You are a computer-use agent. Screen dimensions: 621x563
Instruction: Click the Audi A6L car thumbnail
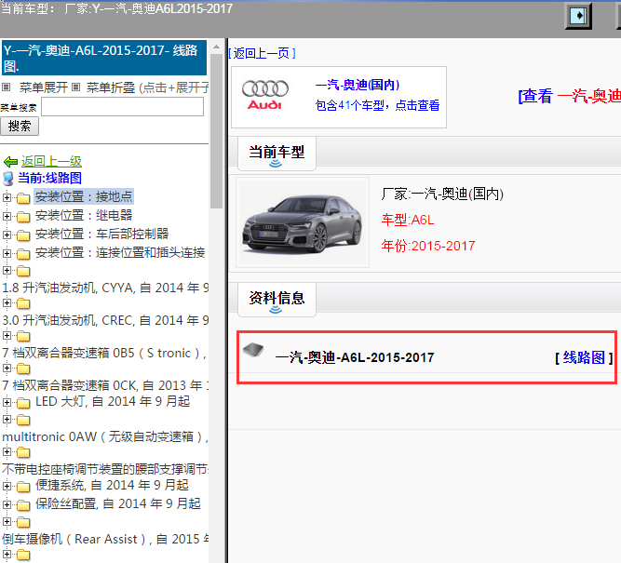303,222
